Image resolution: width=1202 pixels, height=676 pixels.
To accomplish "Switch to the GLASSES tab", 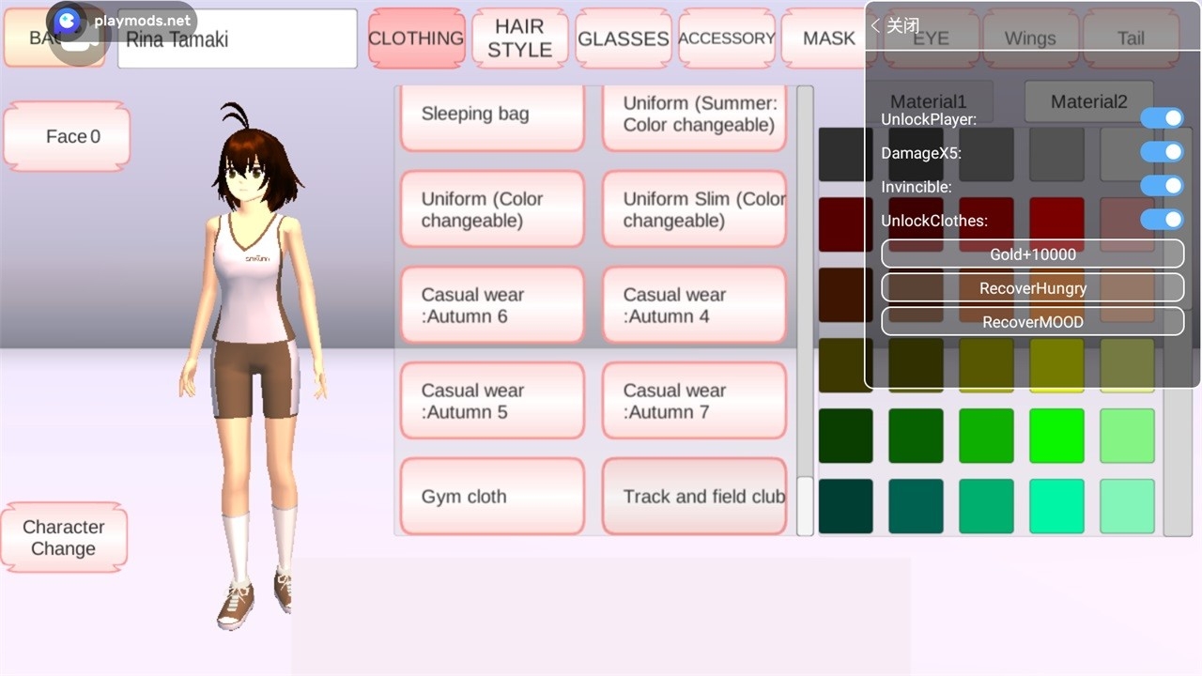I will [x=623, y=38].
